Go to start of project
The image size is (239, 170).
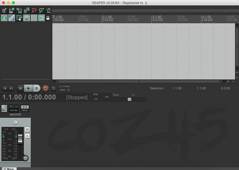click(x=5, y=88)
